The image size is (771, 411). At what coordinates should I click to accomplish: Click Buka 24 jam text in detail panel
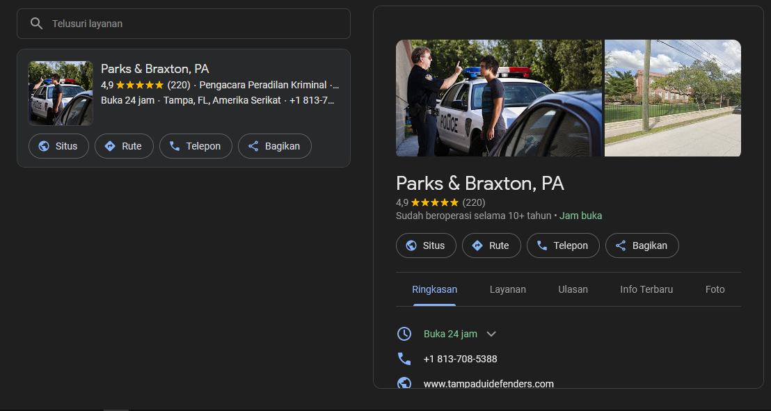(450, 335)
